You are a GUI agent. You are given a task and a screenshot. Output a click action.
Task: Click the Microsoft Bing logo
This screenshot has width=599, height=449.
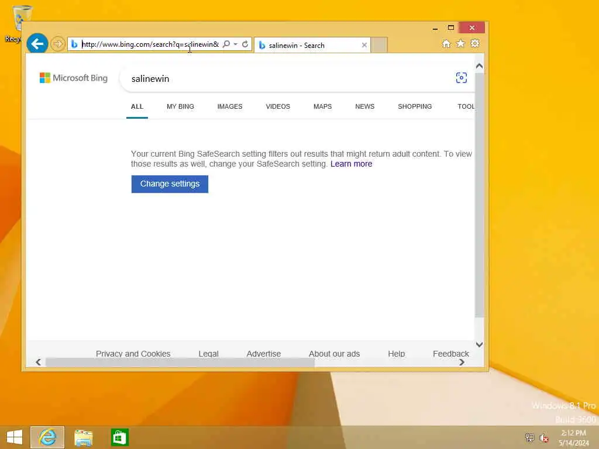coord(74,78)
